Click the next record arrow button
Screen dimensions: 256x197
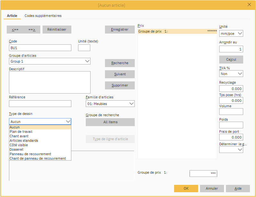click(32, 29)
